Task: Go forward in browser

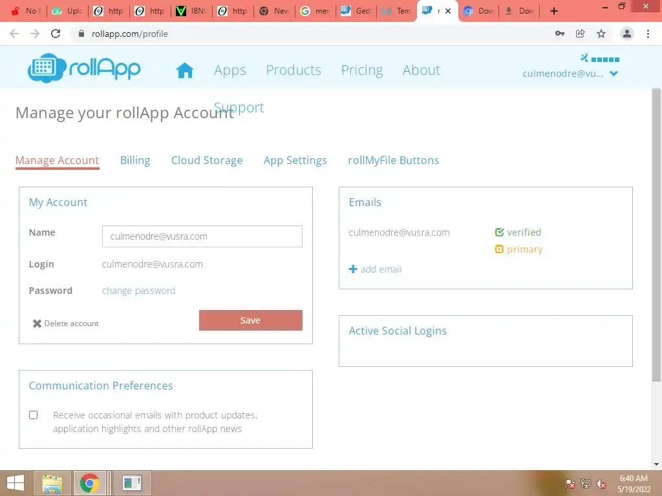Action: coord(35,34)
